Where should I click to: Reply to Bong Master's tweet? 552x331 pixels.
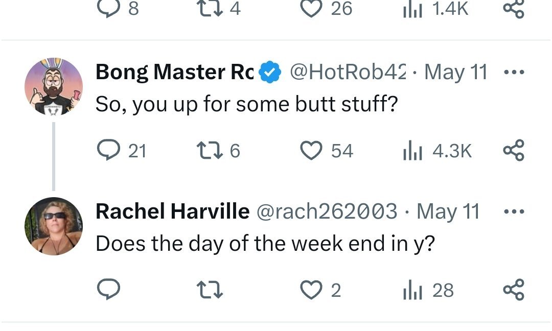(x=108, y=151)
